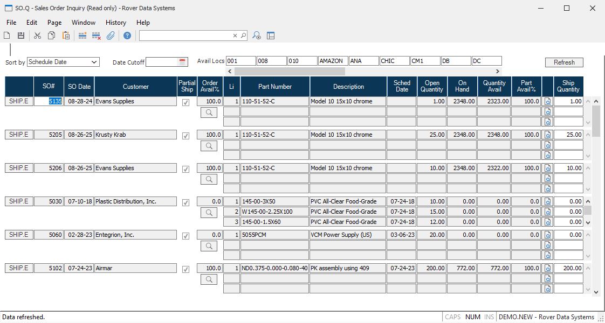Toggle Partial Ship checkbox for order 5135
This screenshot has height=323, width=605.
click(x=186, y=102)
